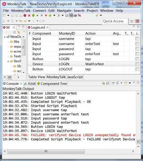Screen dimensions: 143x161
Task: Click the green play script button
Action: tap(38, 15)
